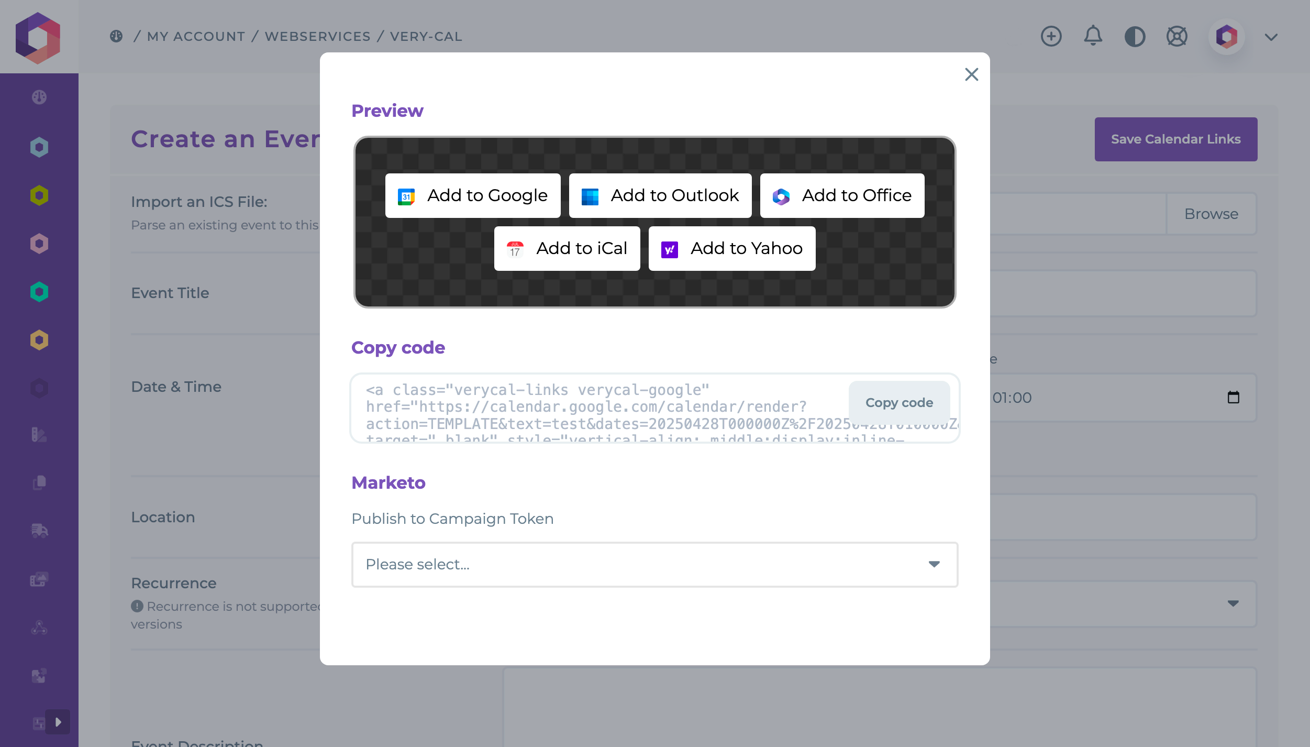Image resolution: width=1310 pixels, height=747 pixels.
Task: Close the preview modal dialog
Action: (x=971, y=74)
